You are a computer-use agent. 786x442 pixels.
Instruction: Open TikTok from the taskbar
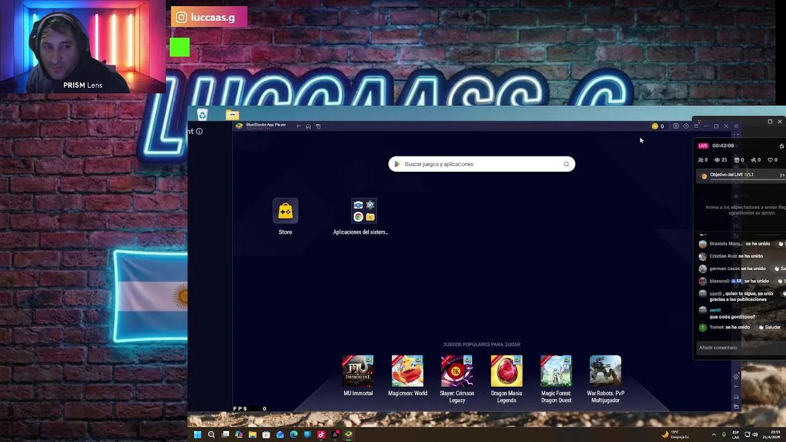click(321, 435)
